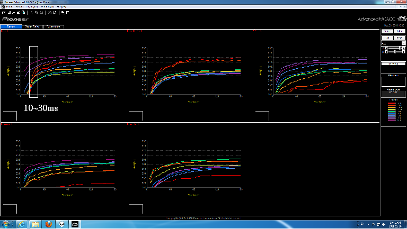Click the scissors cut icon in toolbar
This screenshot has height=229, width=407.
[x=32, y=13]
